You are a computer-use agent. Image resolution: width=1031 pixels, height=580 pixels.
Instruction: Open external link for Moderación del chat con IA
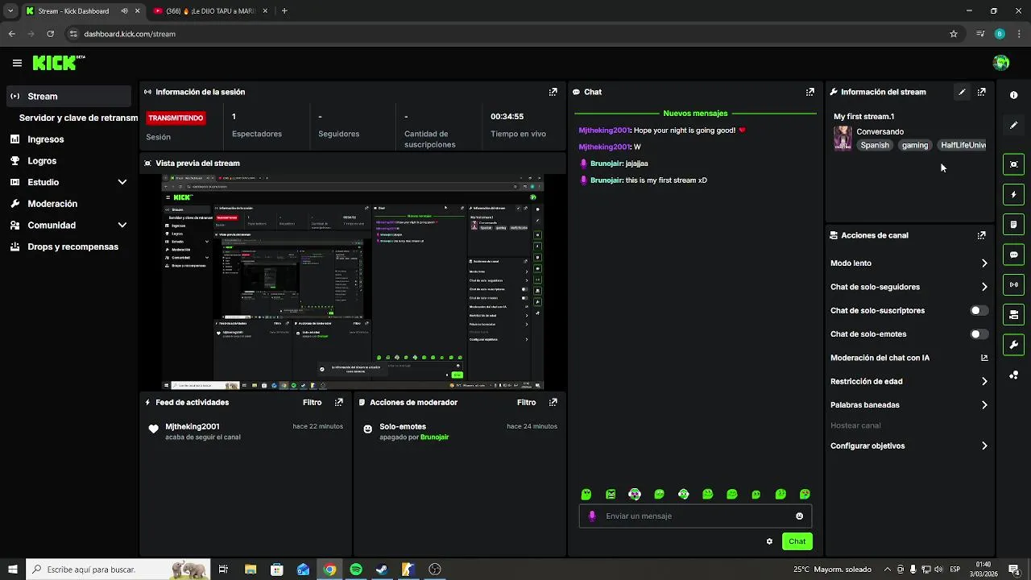point(984,358)
